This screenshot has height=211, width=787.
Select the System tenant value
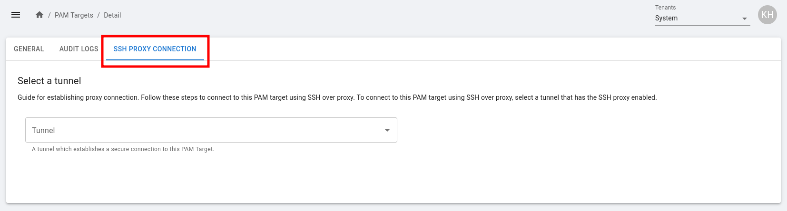click(666, 18)
